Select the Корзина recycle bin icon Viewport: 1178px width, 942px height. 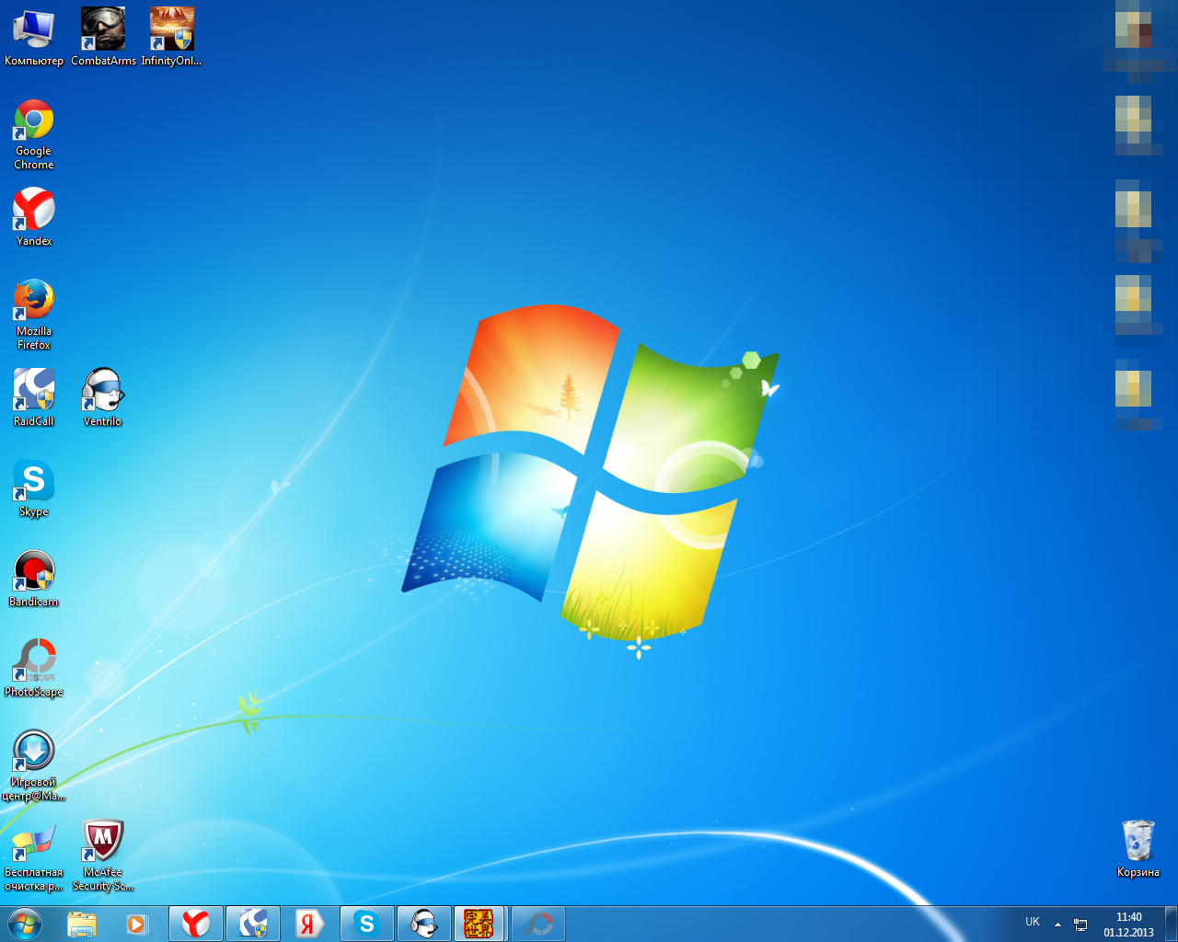[1138, 841]
